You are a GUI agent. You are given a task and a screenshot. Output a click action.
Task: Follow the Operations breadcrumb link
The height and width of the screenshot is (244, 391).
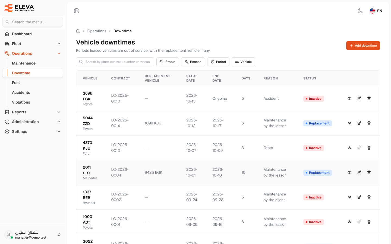click(97, 31)
